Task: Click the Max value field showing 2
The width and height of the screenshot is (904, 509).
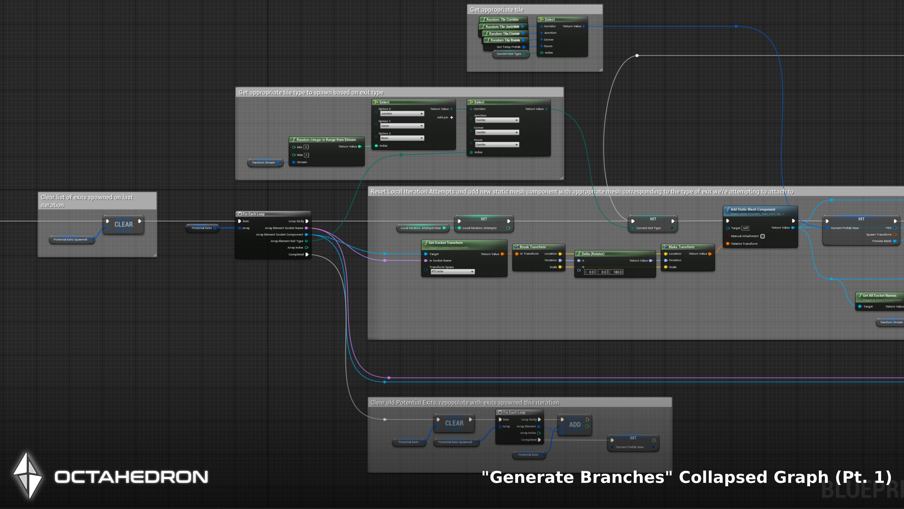Action: (307, 155)
